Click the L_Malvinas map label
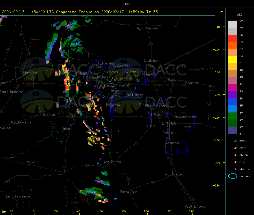This screenshot has height=215, width=254. pos(111,105)
